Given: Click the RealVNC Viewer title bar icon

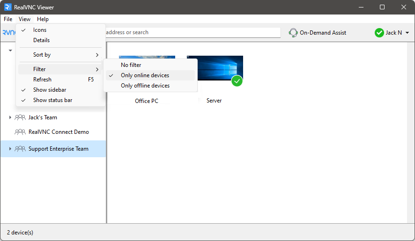Looking at the screenshot, I should pyautogui.click(x=8, y=7).
